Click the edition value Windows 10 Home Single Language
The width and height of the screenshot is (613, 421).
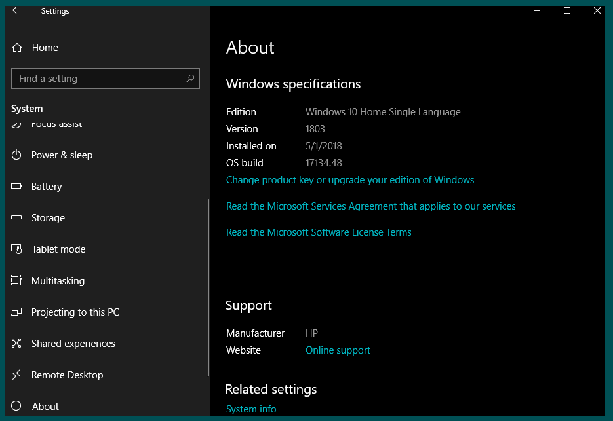[383, 112]
